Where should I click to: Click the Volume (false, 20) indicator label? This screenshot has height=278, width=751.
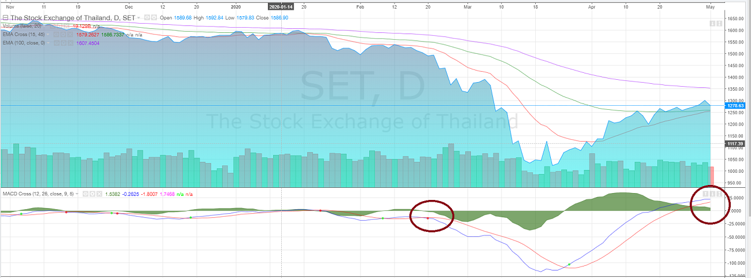(x=22, y=26)
